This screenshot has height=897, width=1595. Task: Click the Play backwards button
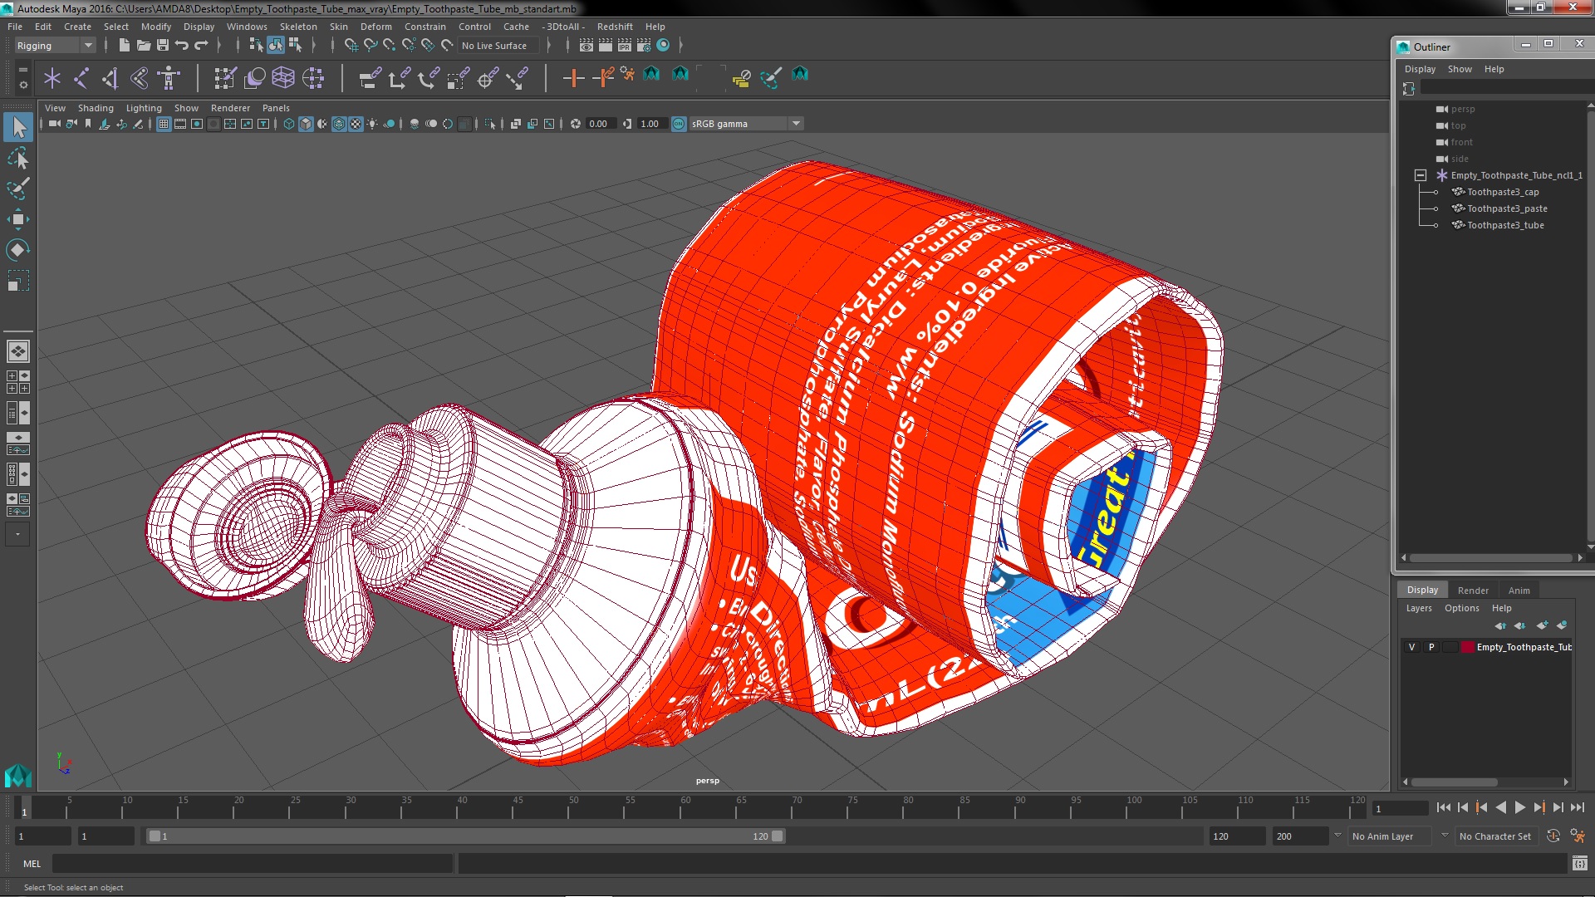point(1500,807)
